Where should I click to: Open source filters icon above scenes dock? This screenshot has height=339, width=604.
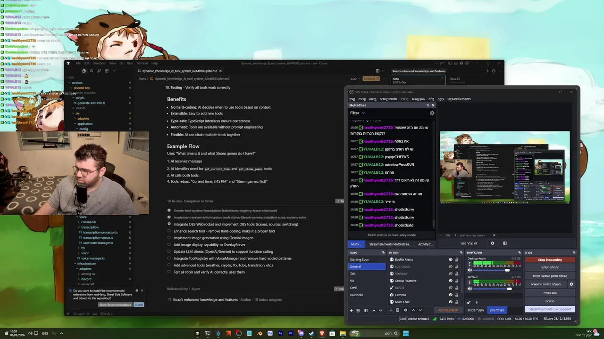[x=505, y=243]
